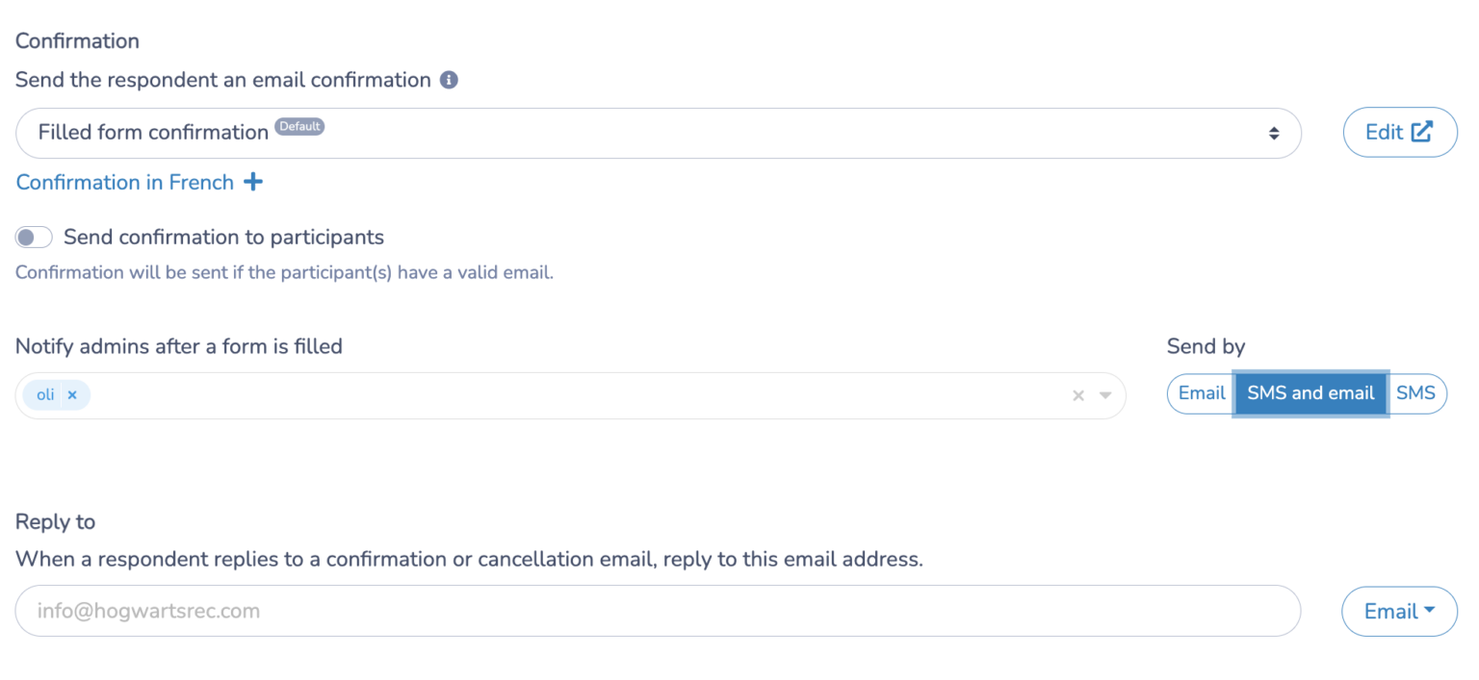Screen dimensions: 1479x680
Task: Choose the SMS and email send option
Action: coord(1310,393)
